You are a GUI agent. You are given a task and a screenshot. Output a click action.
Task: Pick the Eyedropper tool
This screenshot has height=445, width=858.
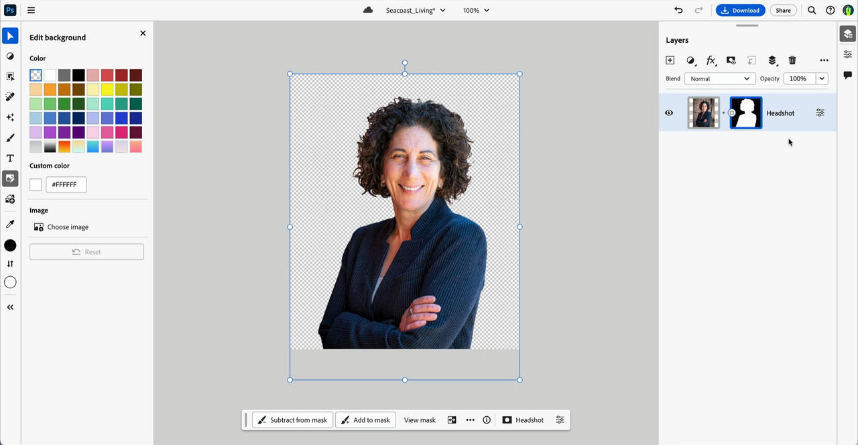[x=10, y=224]
